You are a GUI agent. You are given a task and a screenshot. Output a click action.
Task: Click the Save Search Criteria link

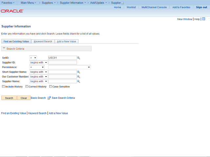click(63, 98)
